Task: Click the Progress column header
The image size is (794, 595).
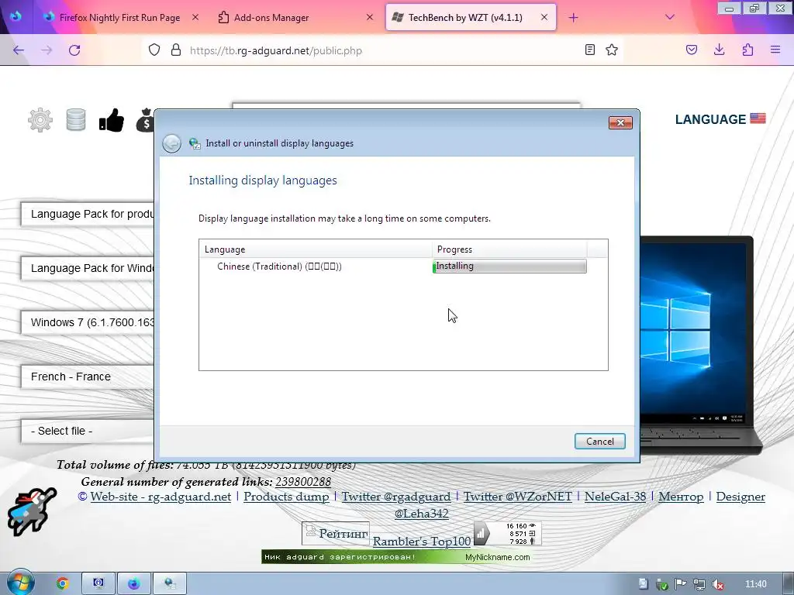Action: point(509,249)
